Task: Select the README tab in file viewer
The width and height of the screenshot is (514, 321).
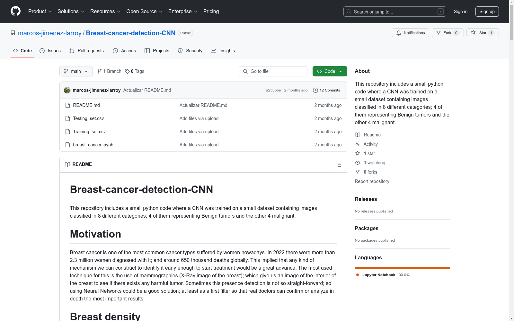Action: point(78,164)
